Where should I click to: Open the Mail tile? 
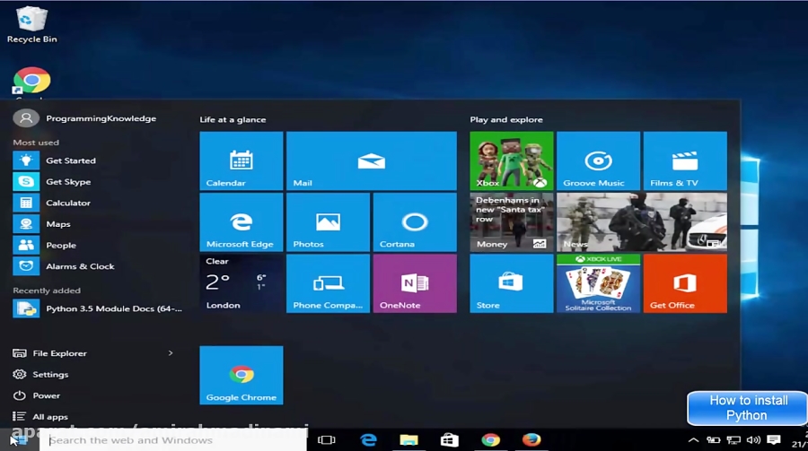(371, 160)
